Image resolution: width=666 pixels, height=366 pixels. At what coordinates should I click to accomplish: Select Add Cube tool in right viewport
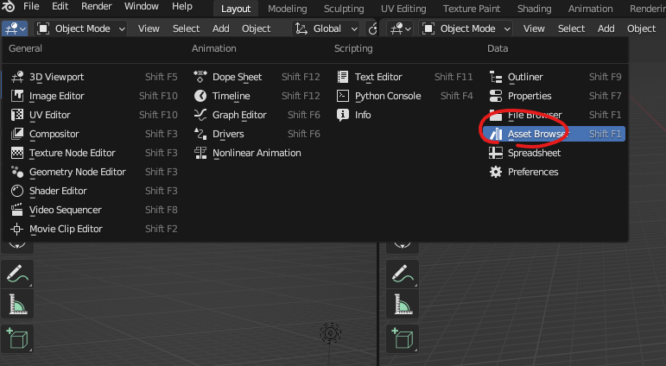[x=403, y=338]
